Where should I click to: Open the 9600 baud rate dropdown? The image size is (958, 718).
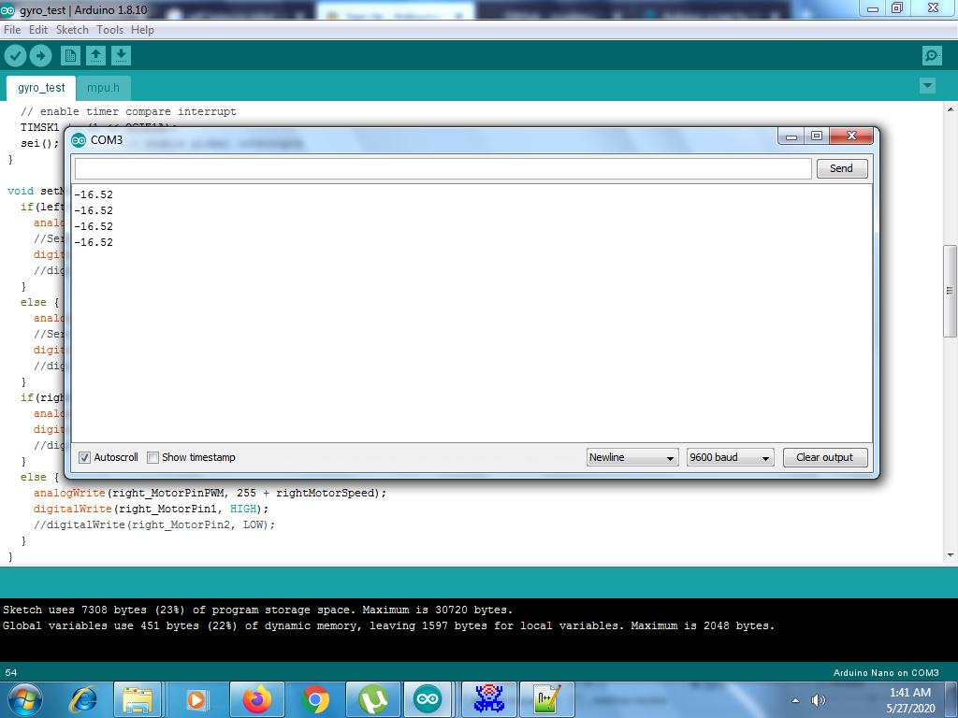(730, 457)
